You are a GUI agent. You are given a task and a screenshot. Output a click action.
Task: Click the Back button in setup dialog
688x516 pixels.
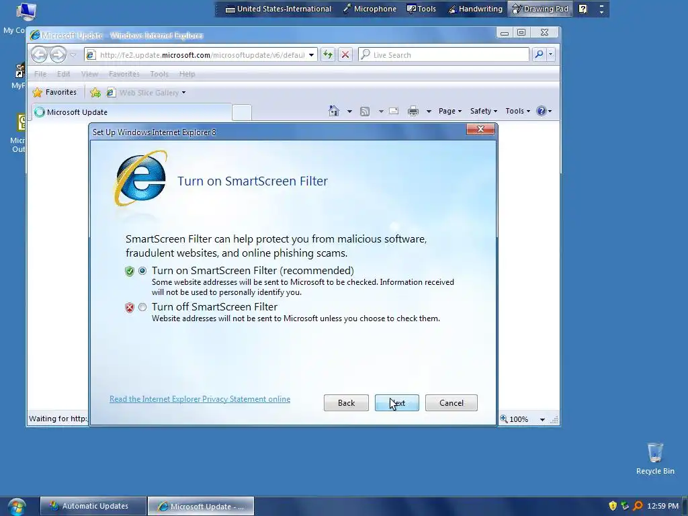point(346,403)
